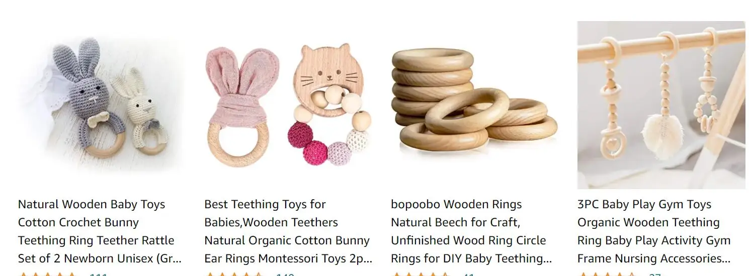Viewport: 749px width, 276px height.
Task: Open the baby play gym hanging toys image
Action: [x=661, y=105]
